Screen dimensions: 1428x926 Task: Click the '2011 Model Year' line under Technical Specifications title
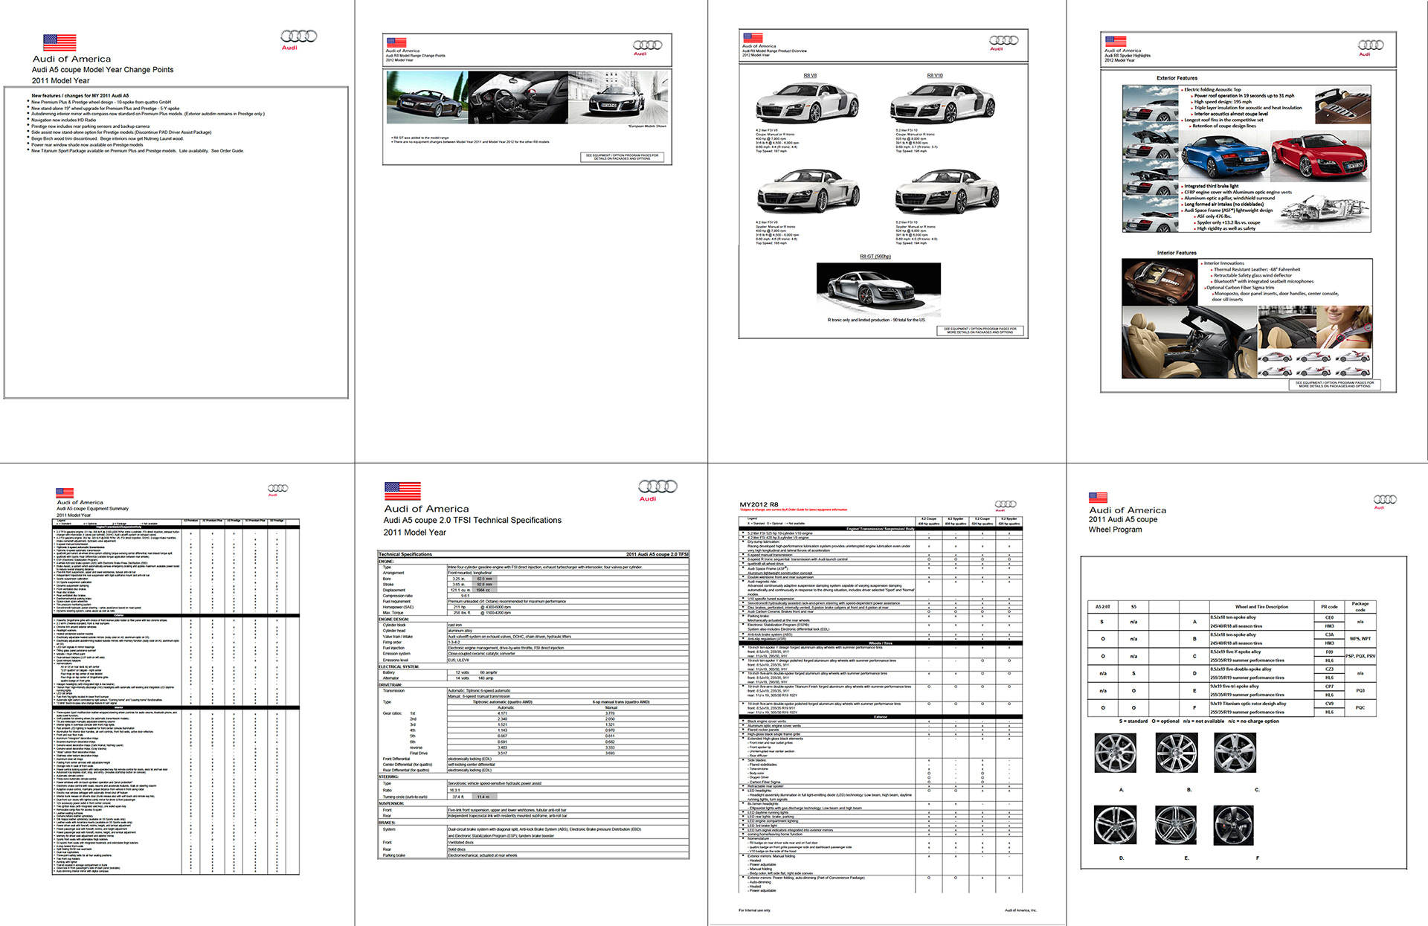[414, 533]
